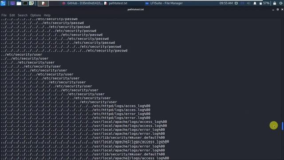Screen dimensions: 284x160
Task: Open the Edit menu
Action: [x=12, y=15]
